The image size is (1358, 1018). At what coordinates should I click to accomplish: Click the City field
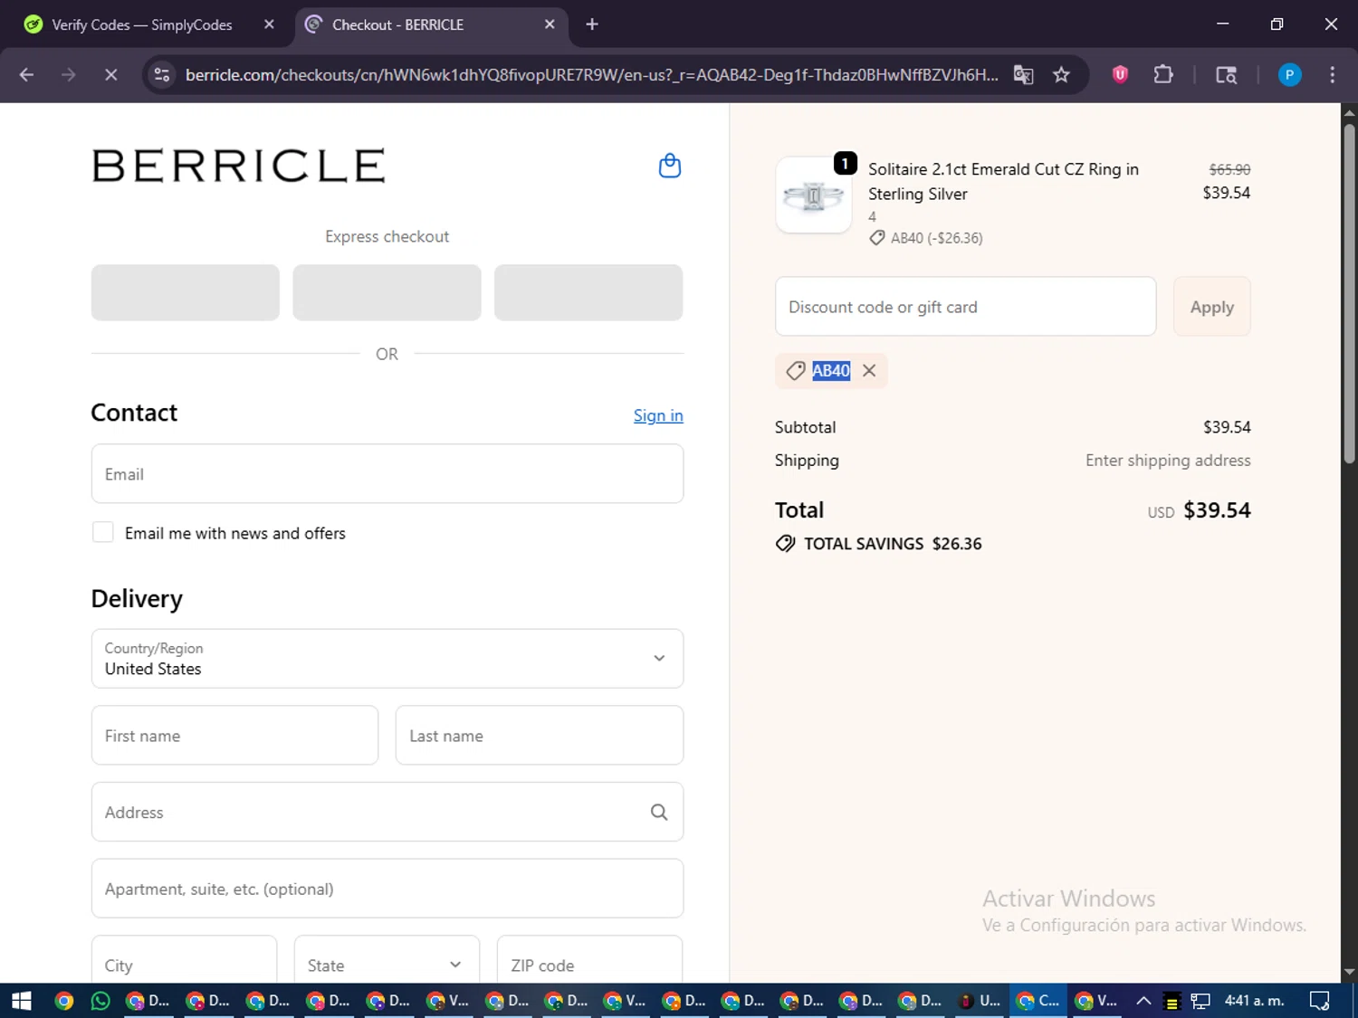click(184, 959)
